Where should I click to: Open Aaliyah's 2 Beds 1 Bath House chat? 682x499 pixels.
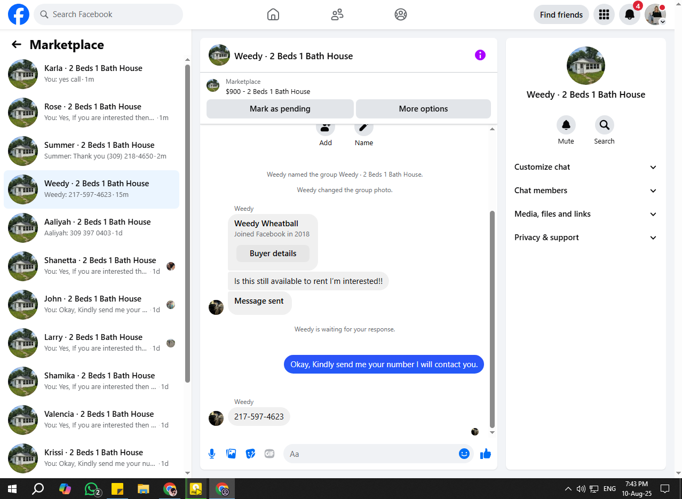click(91, 228)
